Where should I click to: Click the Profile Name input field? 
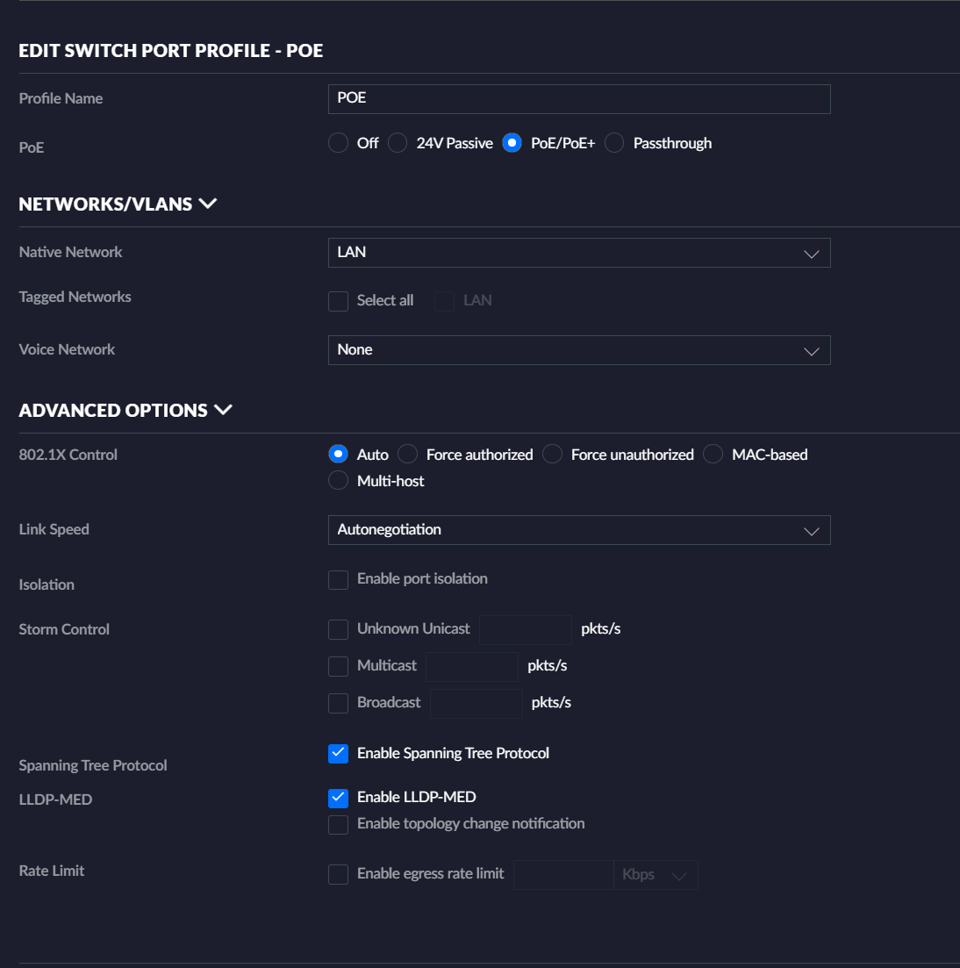(x=578, y=98)
